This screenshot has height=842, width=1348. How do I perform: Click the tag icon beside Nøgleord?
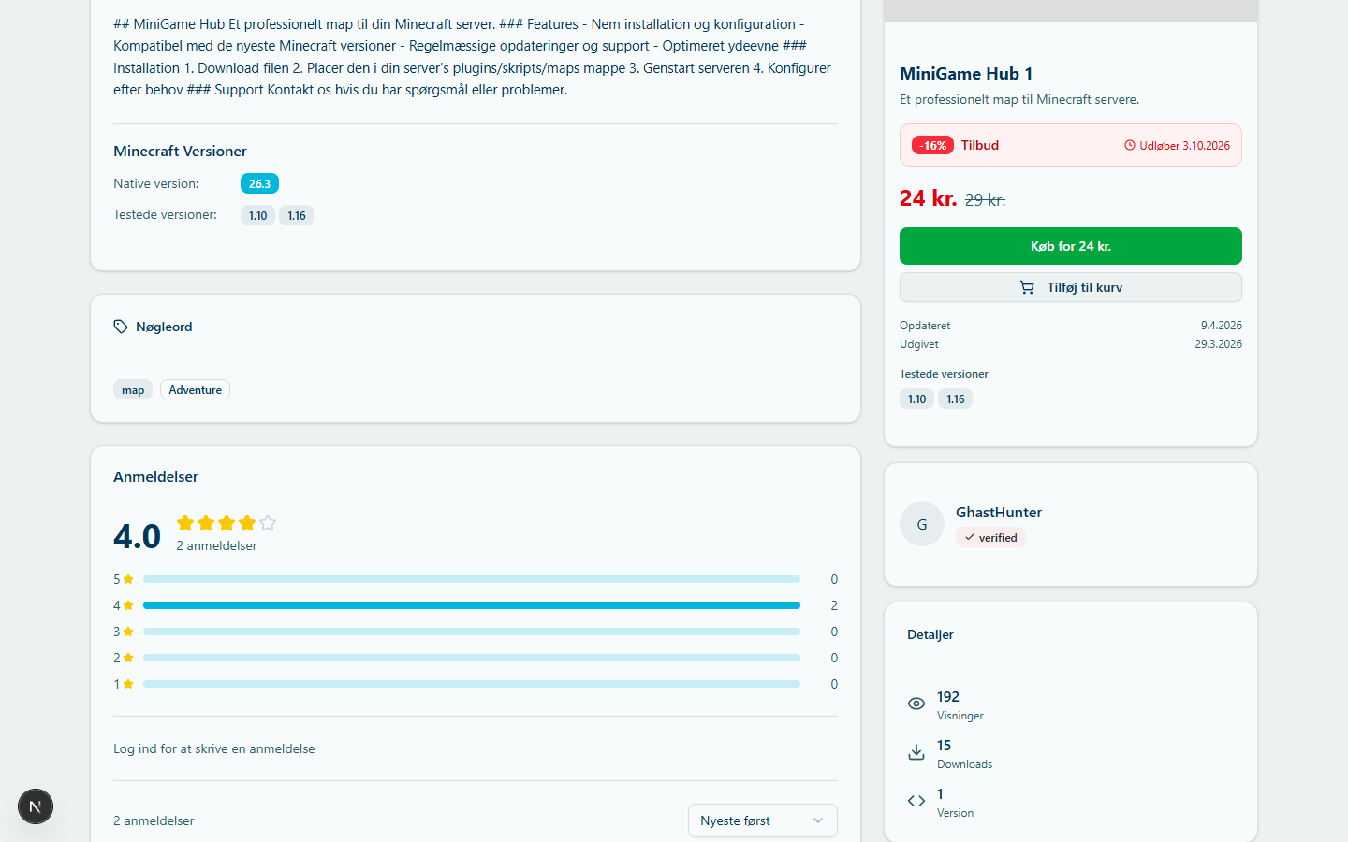pos(121,327)
